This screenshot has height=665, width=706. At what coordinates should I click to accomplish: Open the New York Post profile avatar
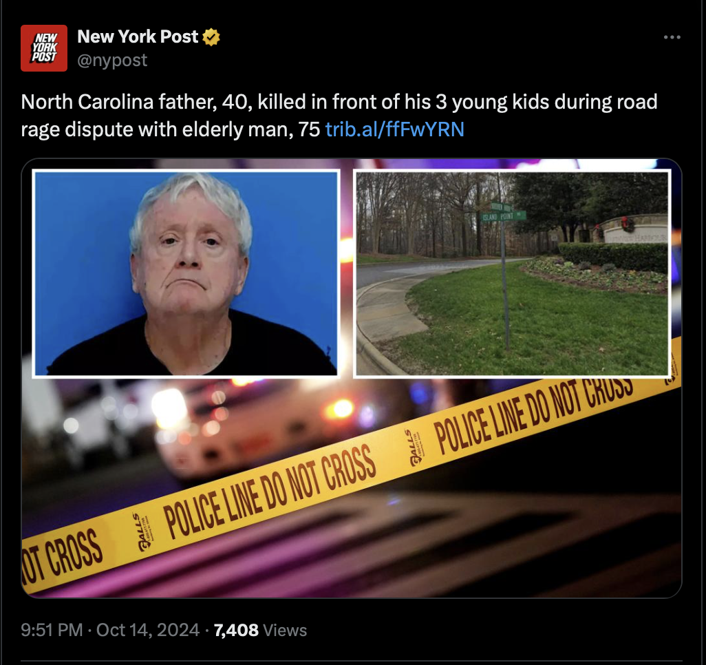tap(43, 48)
